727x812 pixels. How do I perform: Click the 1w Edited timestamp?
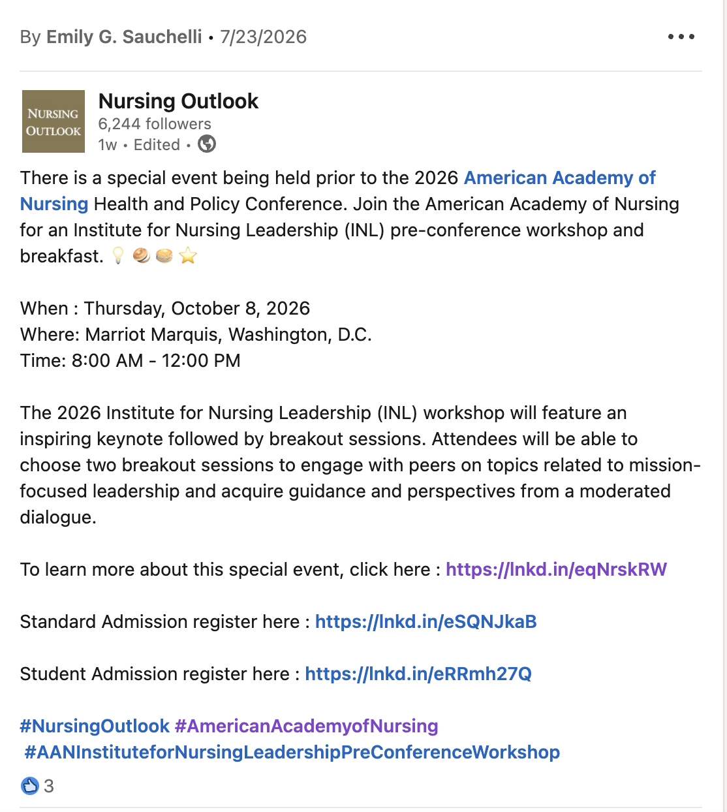click(x=139, y=144)
